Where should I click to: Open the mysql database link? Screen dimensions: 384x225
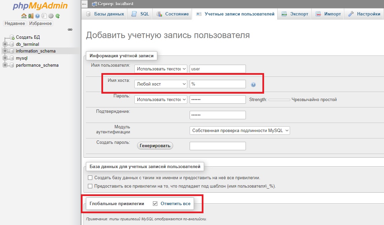(22, 58)
